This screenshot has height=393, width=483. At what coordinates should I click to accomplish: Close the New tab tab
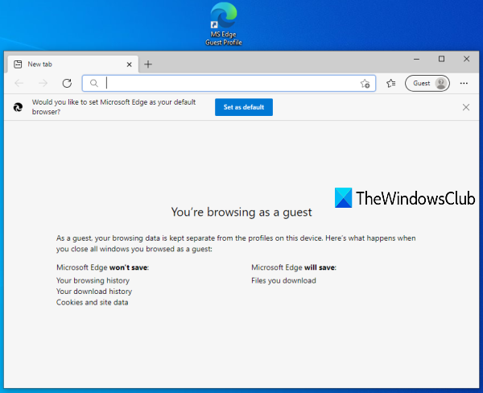[x=128, y=64]
